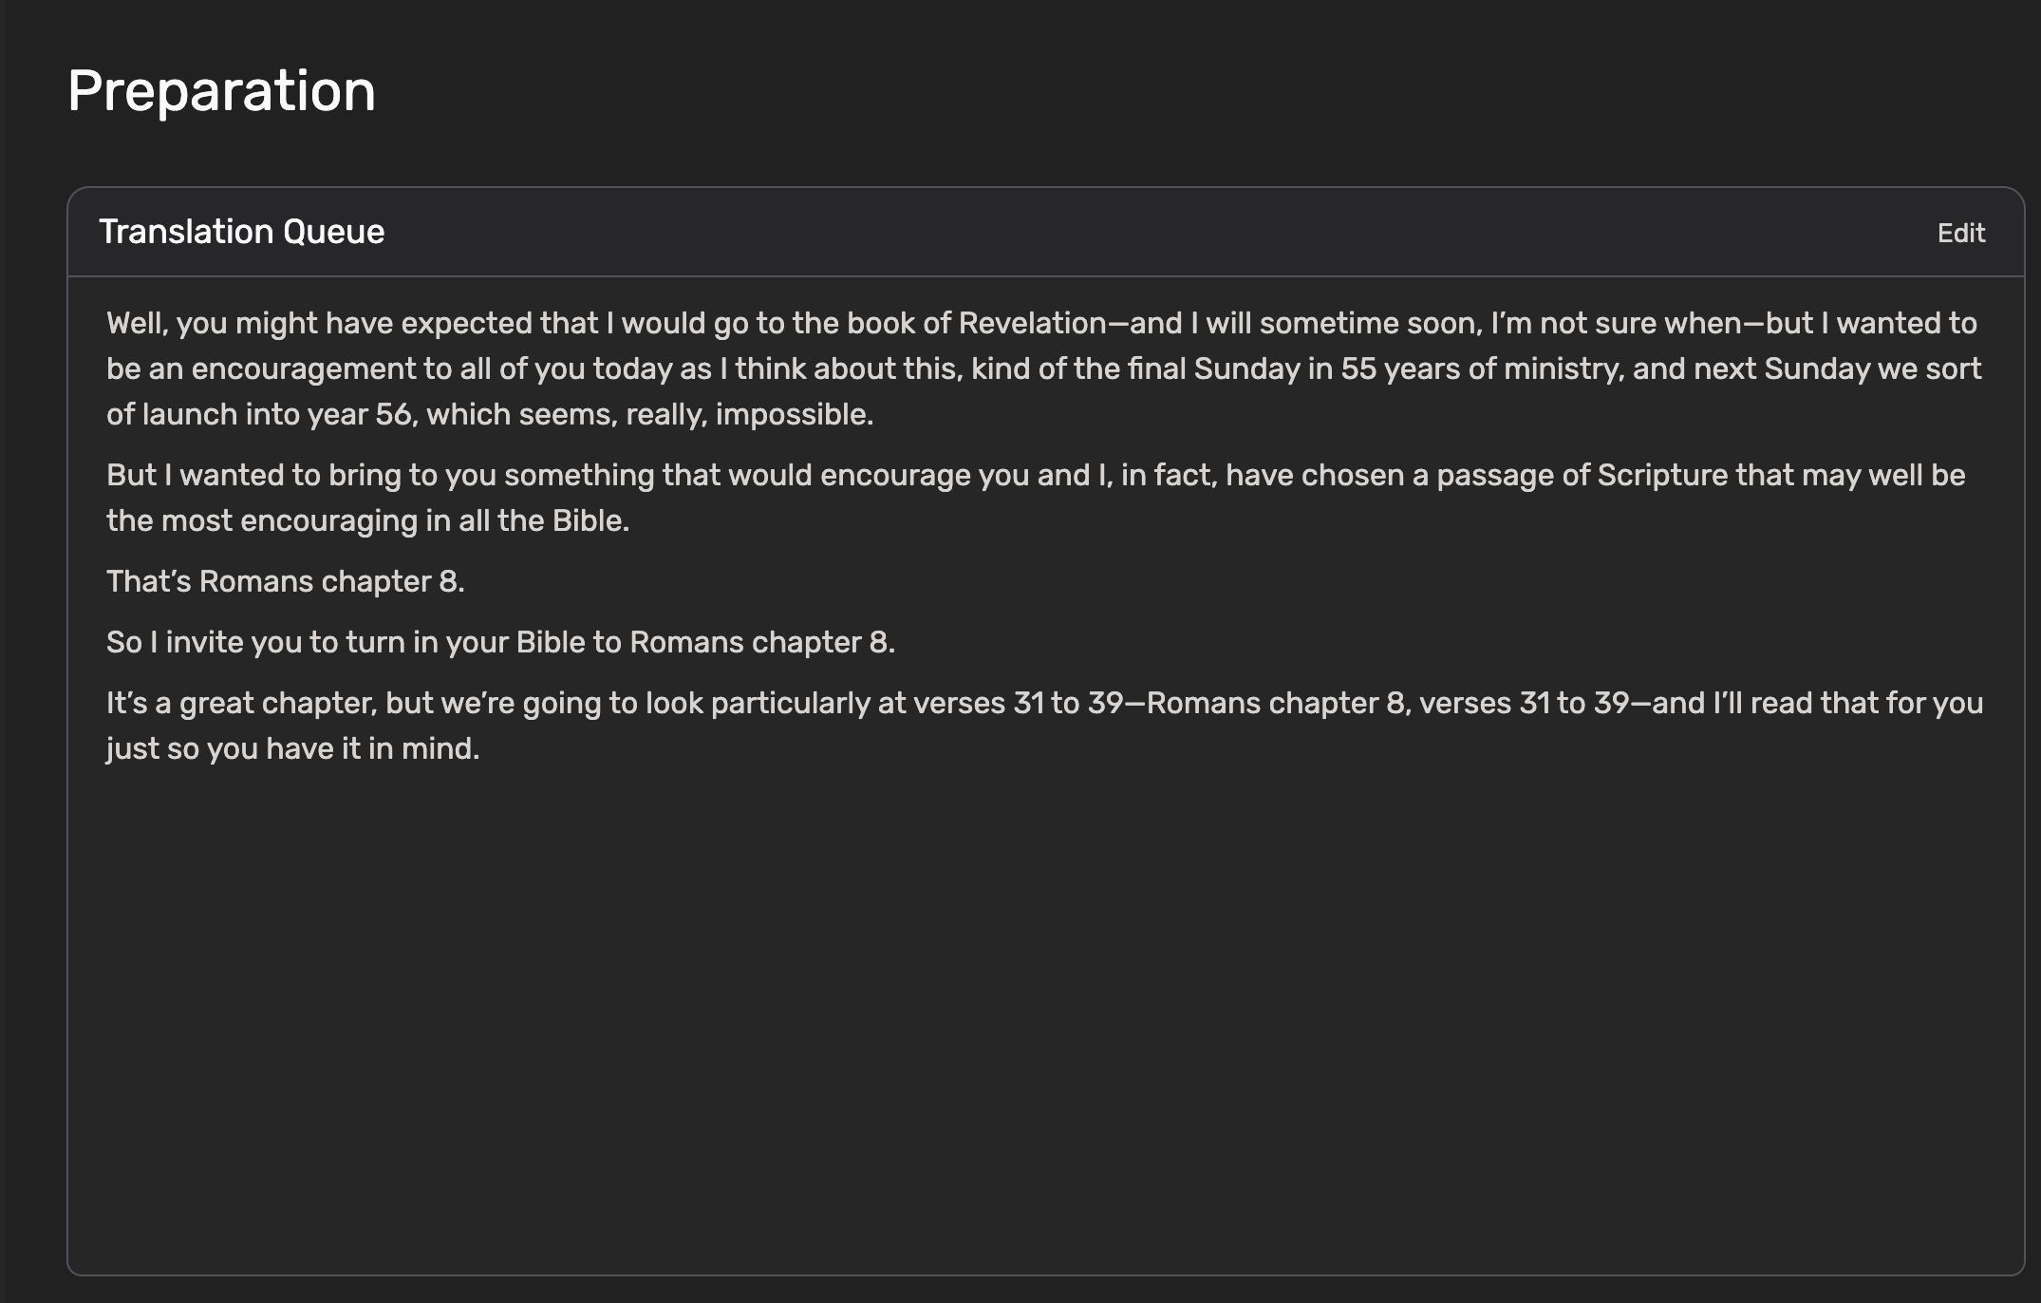
Task: Click the empty area below the queue text
Action: click(x=1044, y=1007)
